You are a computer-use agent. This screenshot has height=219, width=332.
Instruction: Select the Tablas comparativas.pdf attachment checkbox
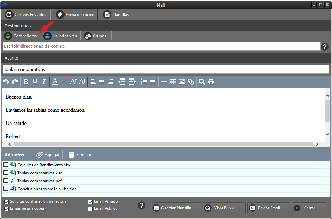(6, 181)
